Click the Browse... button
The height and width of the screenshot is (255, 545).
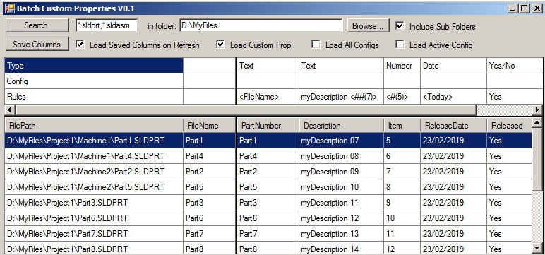(368, 25)
